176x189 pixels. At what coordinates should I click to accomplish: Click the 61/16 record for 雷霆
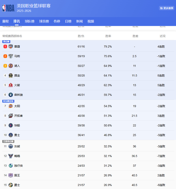click(x=81, y=47)
